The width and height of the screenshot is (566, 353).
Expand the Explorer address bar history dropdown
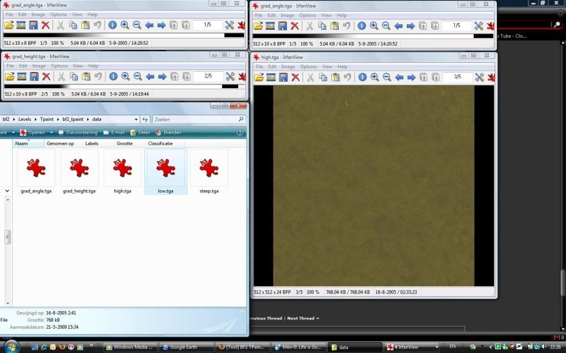pyautogui.click(x=137, y=119)
